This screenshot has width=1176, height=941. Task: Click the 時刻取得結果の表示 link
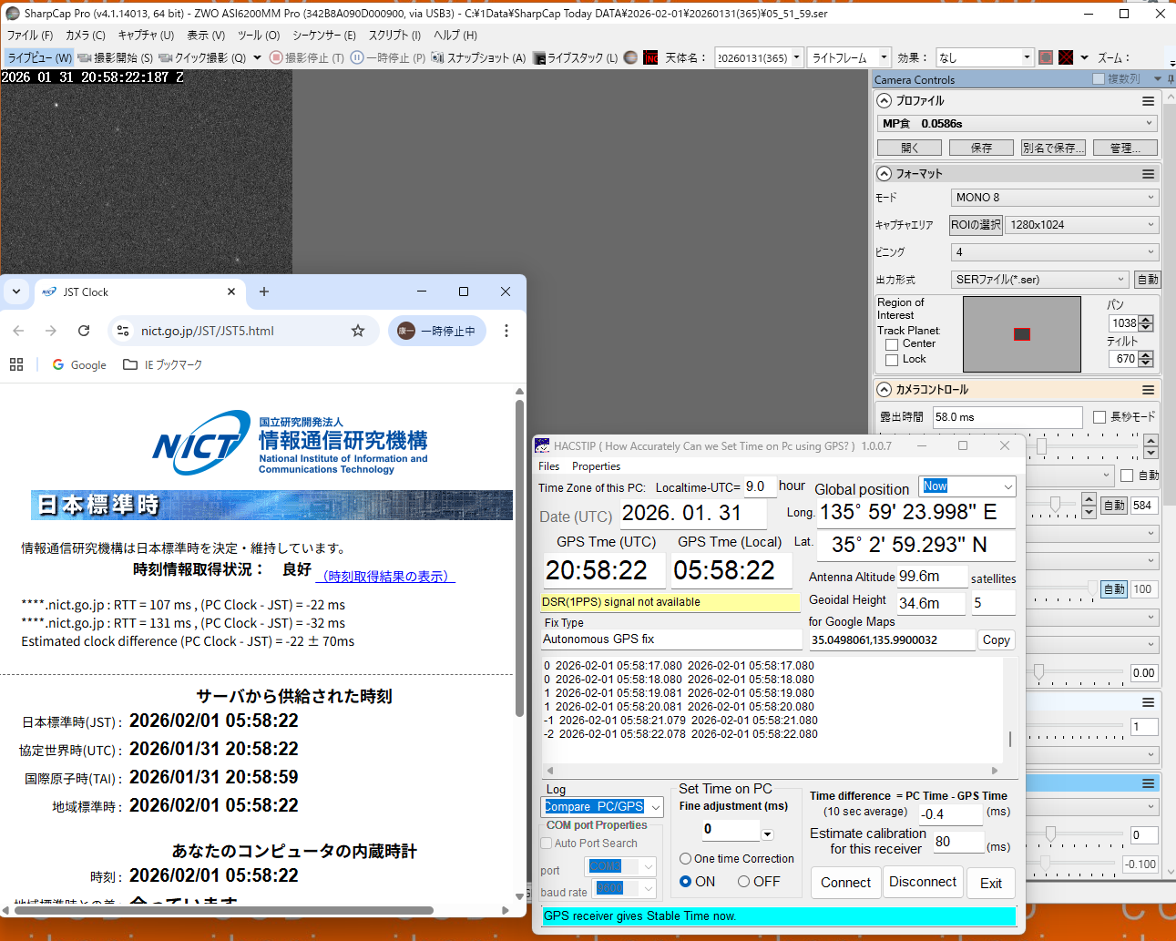tap(385, 577)
